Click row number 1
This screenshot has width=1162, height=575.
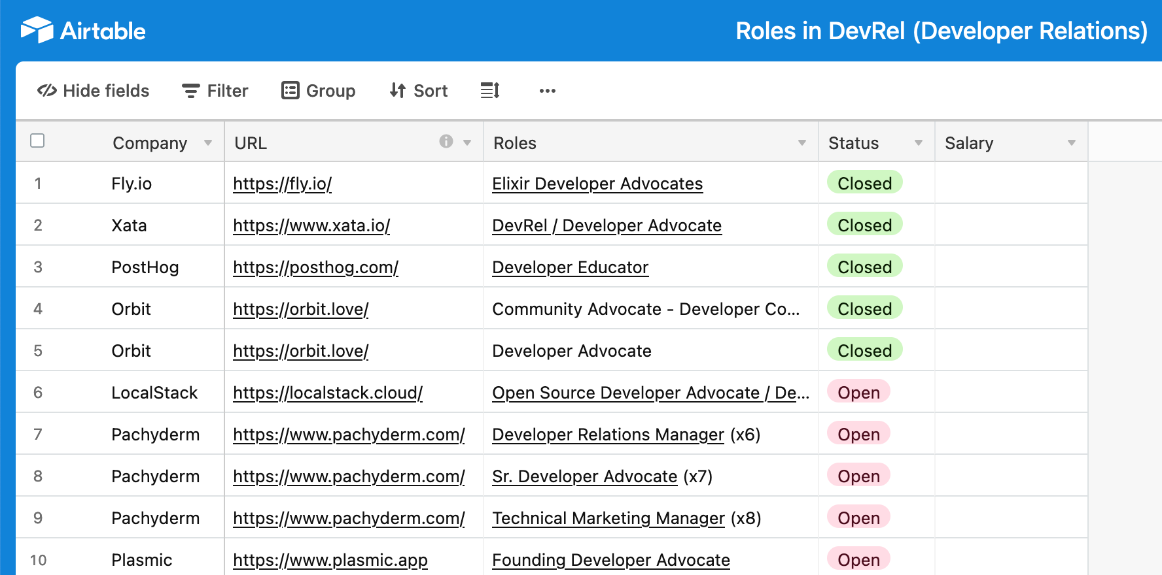point(38,184)
